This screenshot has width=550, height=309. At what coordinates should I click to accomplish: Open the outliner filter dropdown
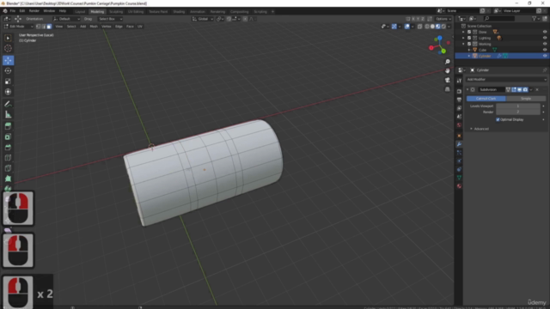point(535,19)
